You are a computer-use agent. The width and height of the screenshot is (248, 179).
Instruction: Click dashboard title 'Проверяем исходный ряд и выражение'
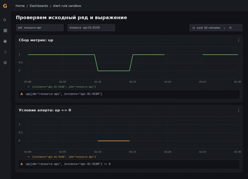pyautogui.click(x=72, y=17)
